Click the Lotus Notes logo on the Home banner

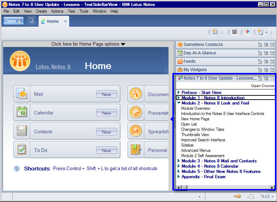point(20,61)
